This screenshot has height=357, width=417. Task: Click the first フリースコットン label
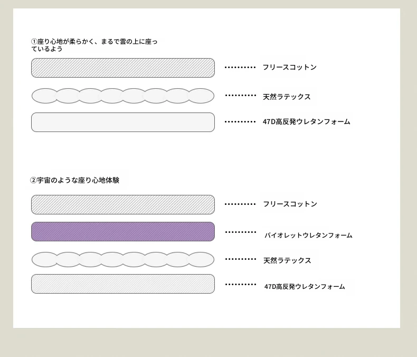[290, 67]
